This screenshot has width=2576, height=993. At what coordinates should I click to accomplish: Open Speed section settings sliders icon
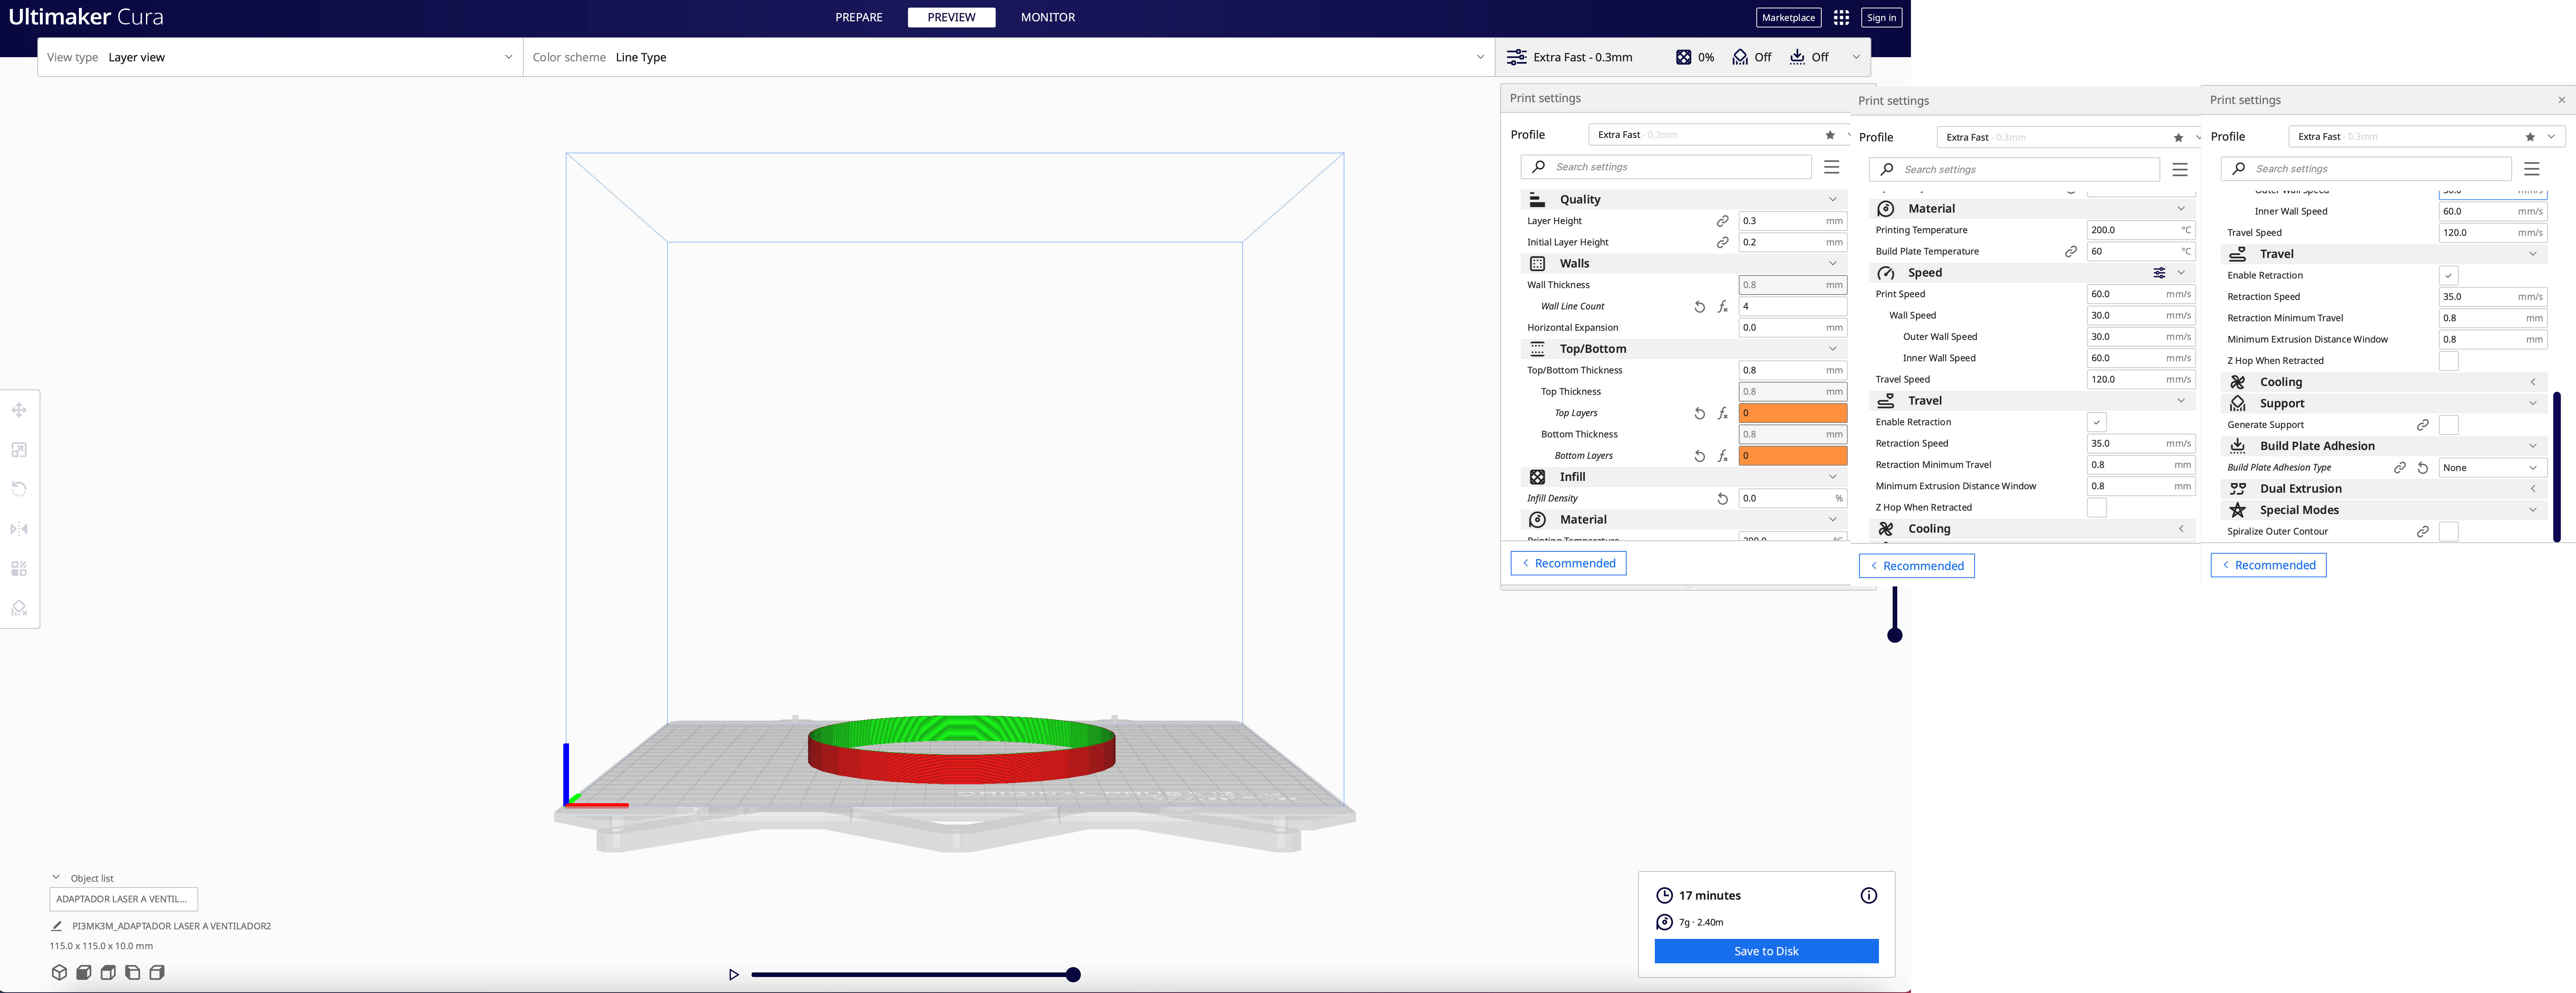[2159, 273]
